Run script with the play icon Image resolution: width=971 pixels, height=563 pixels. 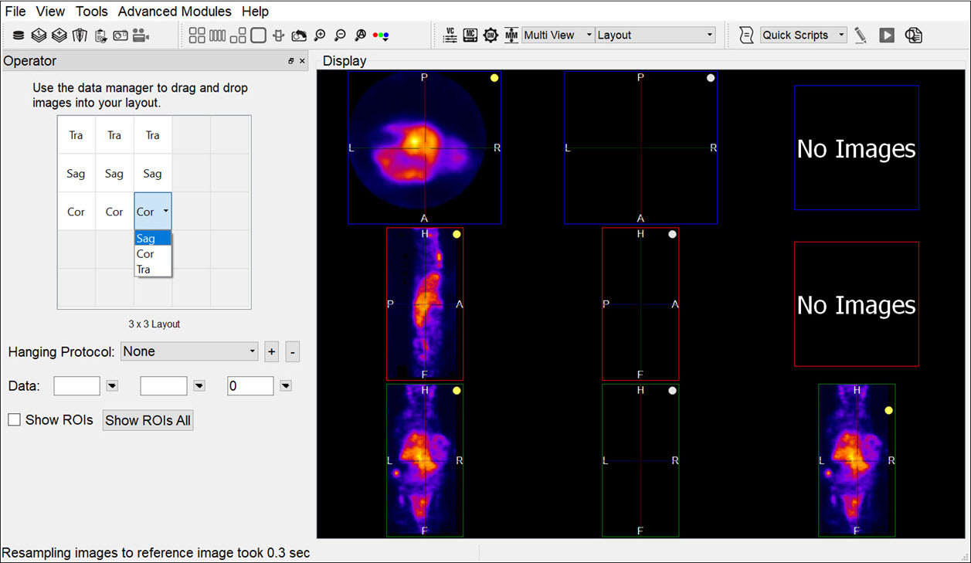[887, 36]
